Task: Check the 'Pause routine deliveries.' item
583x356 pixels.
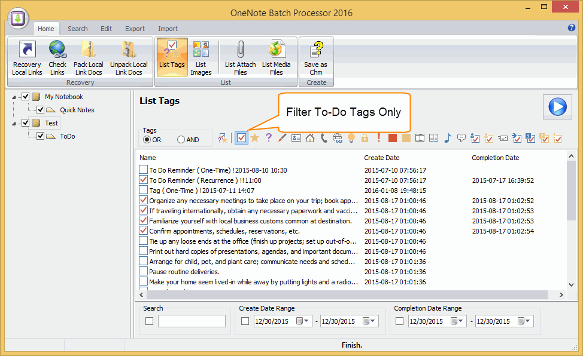Action: point(143,271)
